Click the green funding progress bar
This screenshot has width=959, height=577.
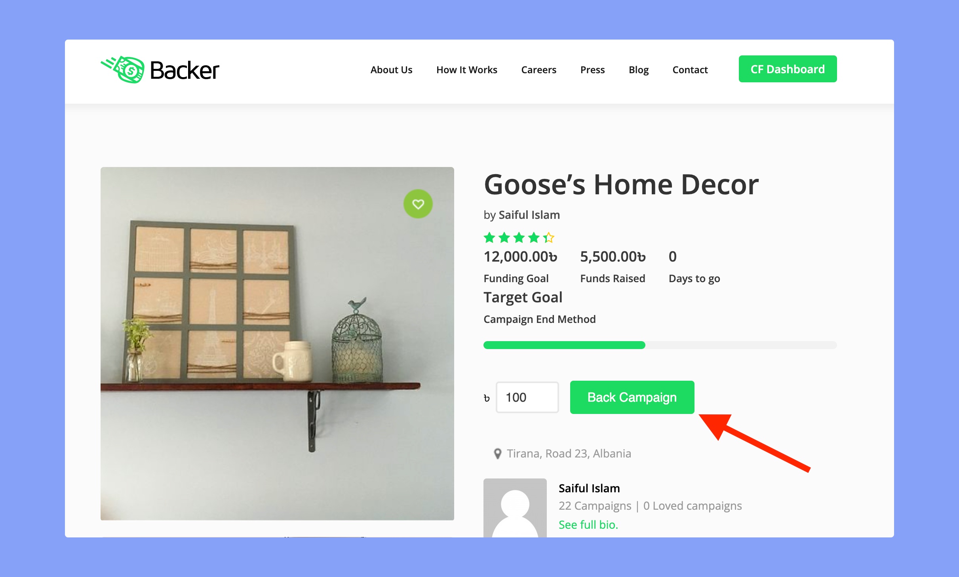[x=564, y=345]
